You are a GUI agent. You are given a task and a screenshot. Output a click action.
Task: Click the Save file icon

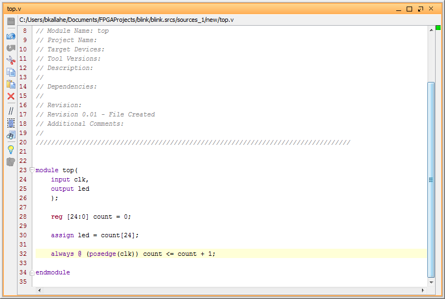pos(11,21)
